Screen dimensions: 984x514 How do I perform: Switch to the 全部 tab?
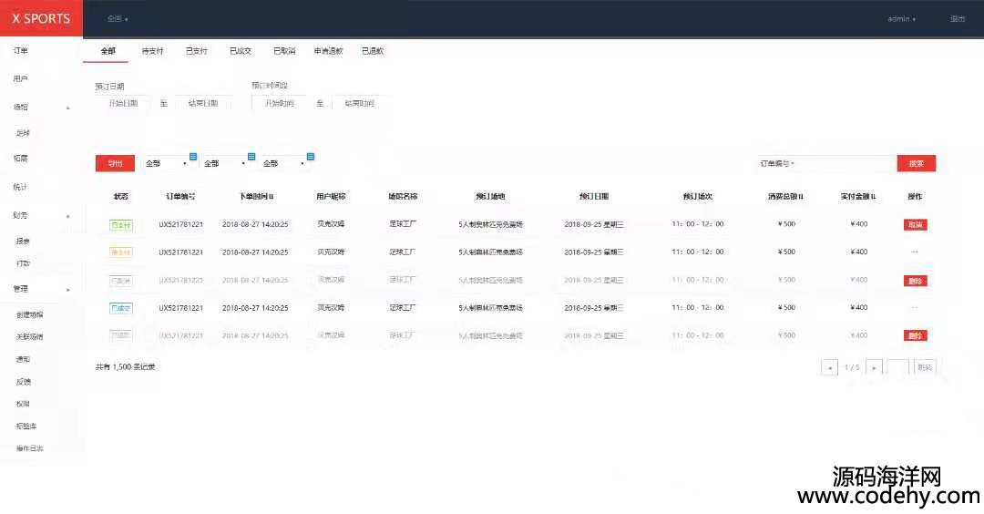[108, 51]
